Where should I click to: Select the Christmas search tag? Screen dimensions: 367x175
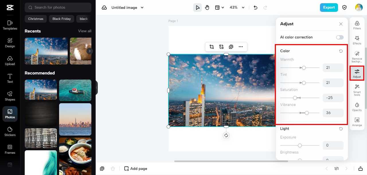36,19
